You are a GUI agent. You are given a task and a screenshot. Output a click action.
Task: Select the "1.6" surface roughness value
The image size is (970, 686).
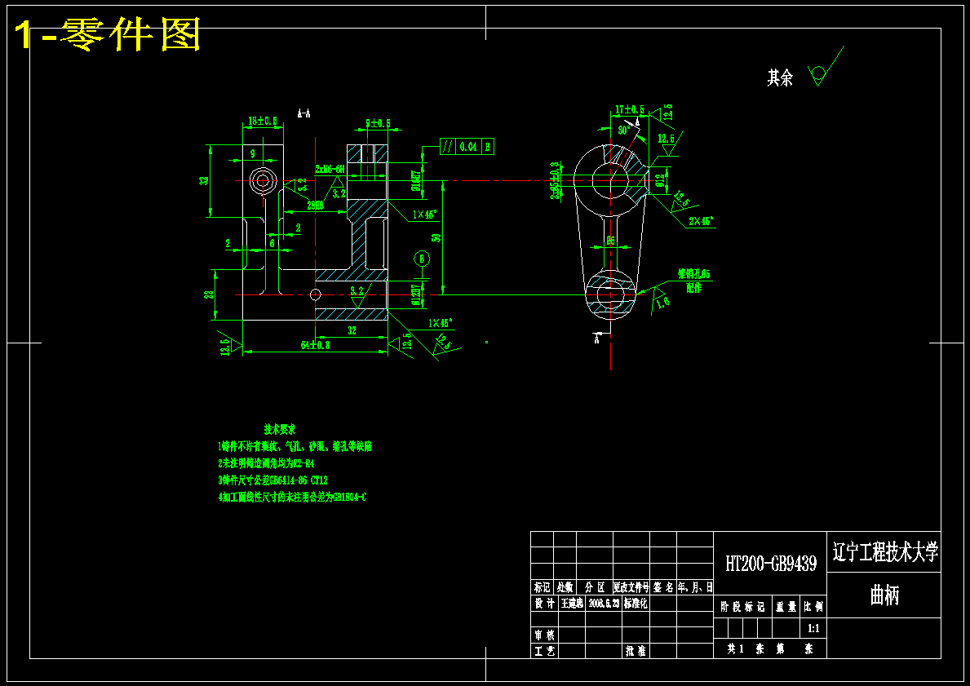coord(662,302)
